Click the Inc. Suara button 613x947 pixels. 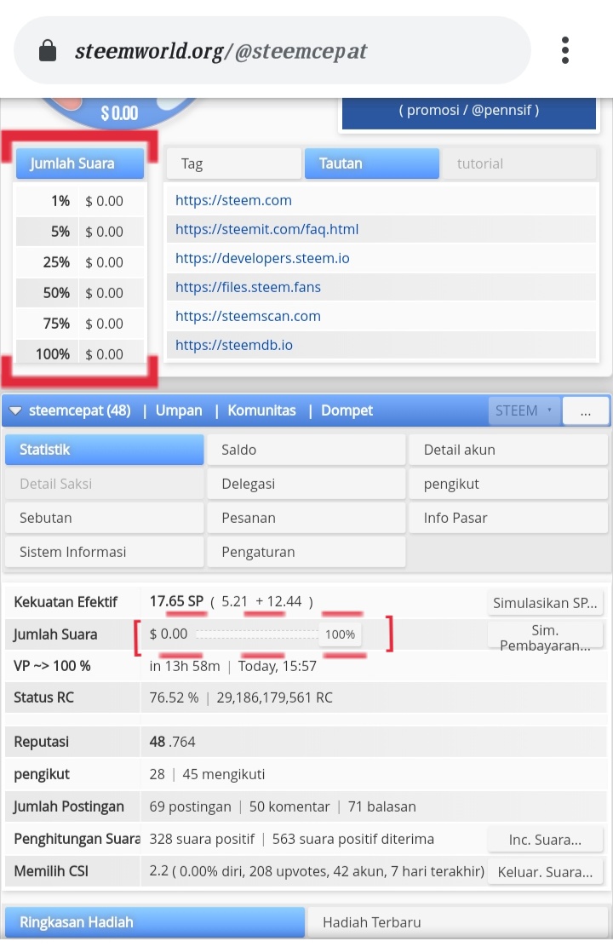(x=545, y=840)
